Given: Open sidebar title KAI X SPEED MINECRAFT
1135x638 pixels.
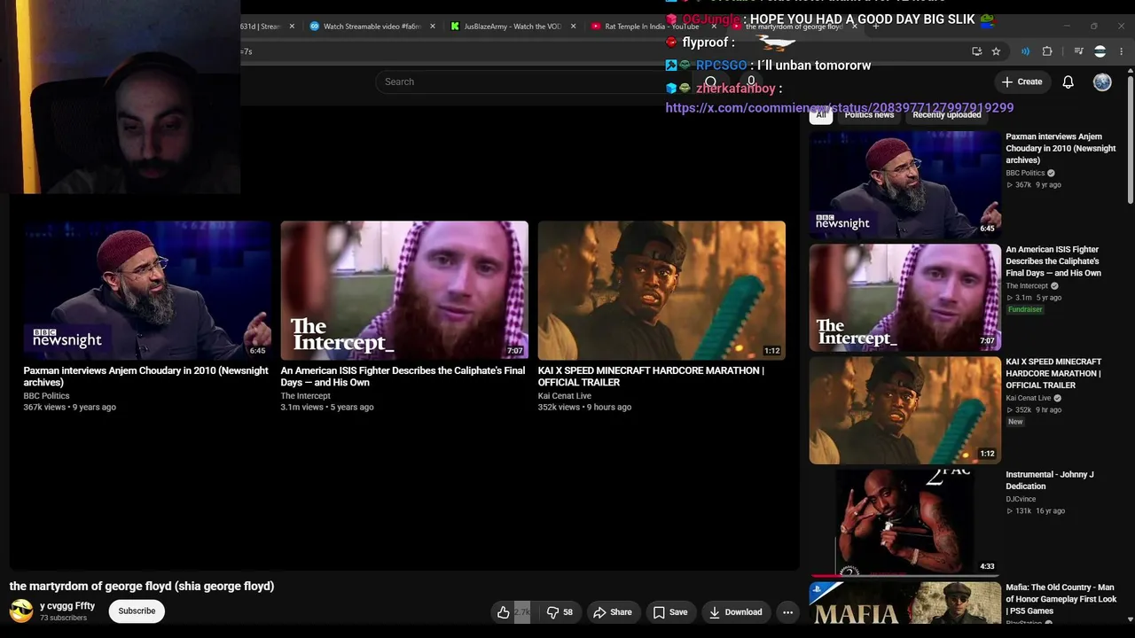Looking at the screenshot, I should pyautogui.click(x=1053, y=374).
